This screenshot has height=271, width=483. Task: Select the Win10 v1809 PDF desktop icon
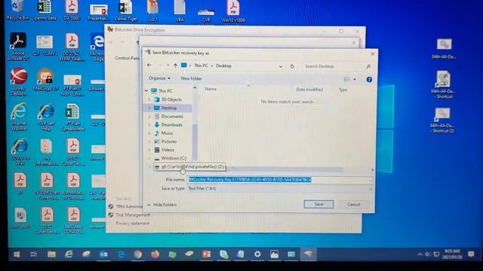(x=233, y=11)
